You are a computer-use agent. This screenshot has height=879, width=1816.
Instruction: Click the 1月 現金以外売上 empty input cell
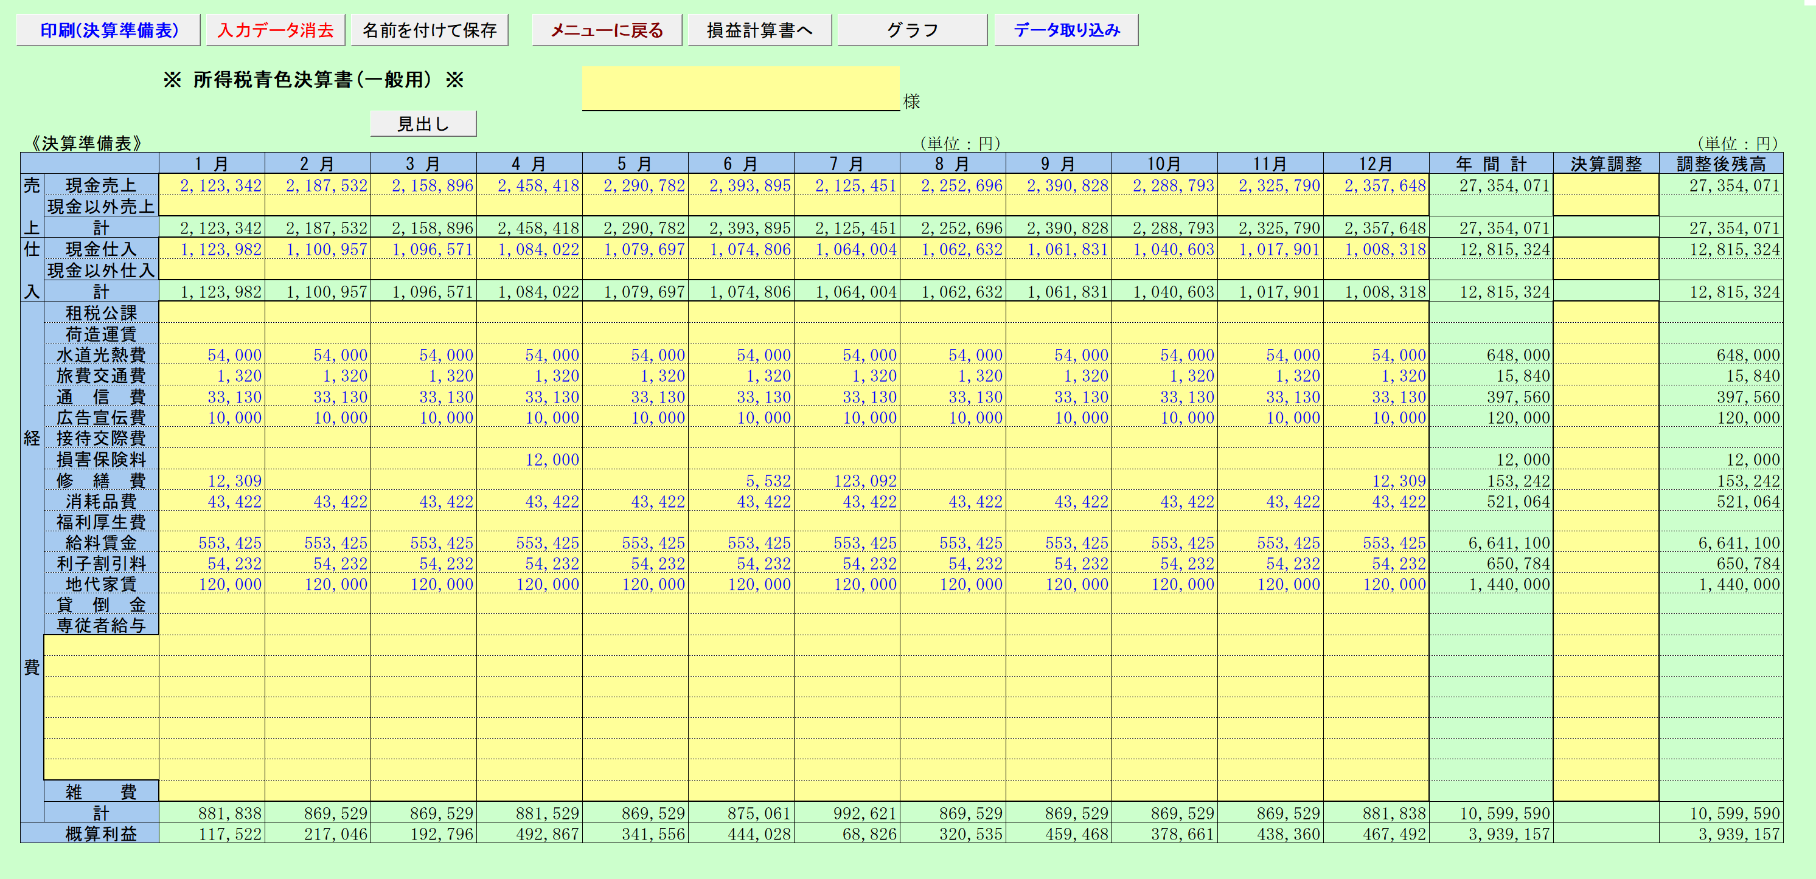[212, 206]
